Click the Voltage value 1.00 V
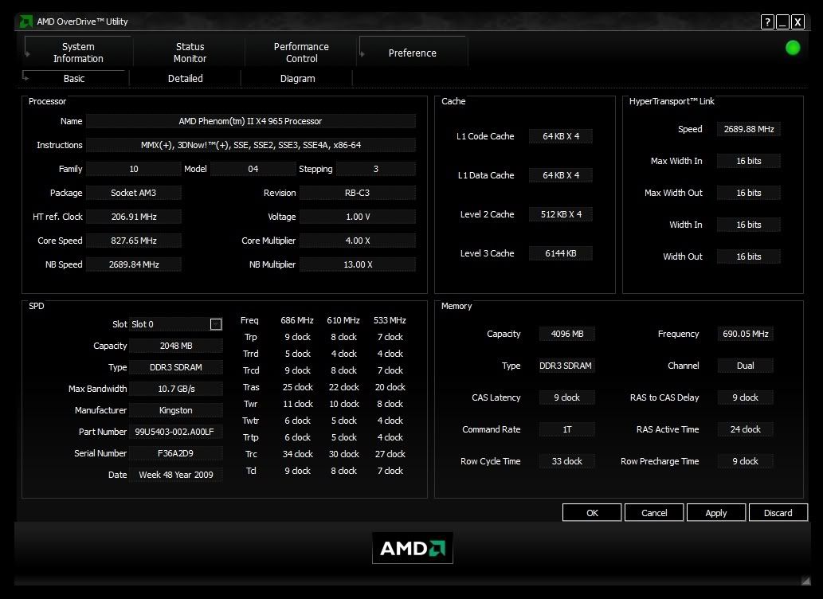The image size is (823, 599). (357, 217)
